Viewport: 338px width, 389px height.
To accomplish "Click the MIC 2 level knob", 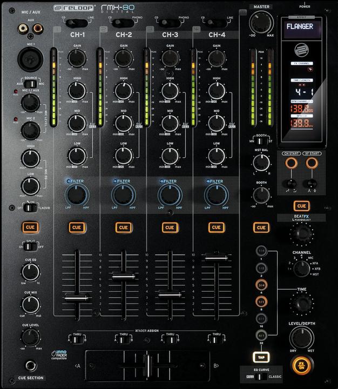I will click(30, 131).
